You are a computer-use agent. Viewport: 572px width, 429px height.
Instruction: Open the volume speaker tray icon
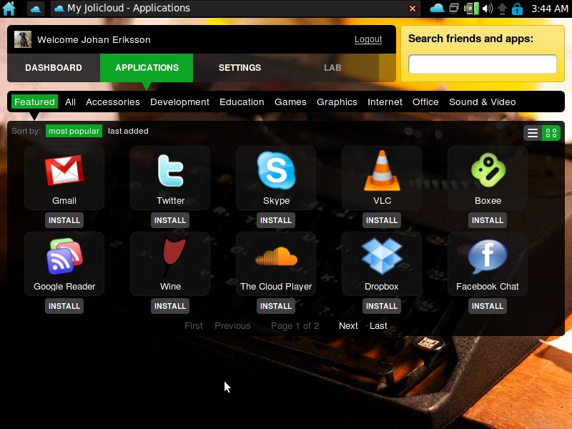pos(488,9)
